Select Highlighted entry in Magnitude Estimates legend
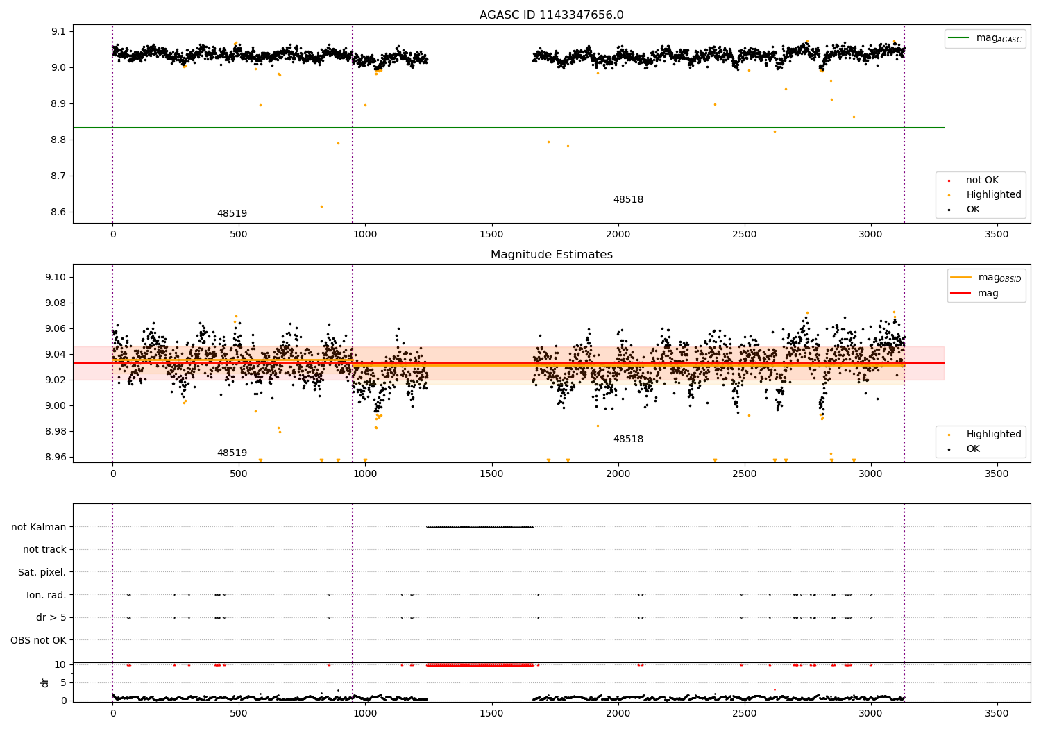 [994, 435]
